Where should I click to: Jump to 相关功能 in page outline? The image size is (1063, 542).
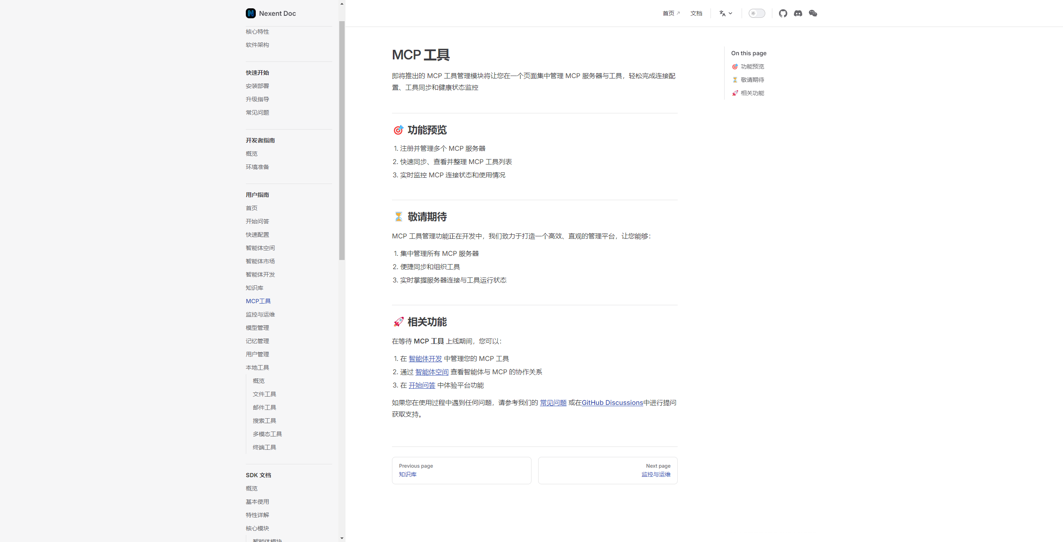(x=752, y=93)
